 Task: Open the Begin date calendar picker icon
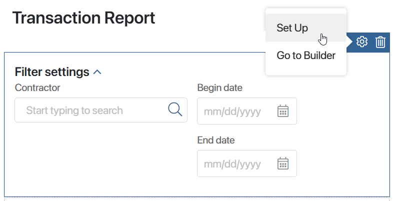coord(283,111)
